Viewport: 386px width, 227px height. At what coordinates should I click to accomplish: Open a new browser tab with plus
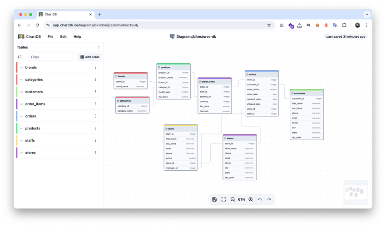point(99,14)
